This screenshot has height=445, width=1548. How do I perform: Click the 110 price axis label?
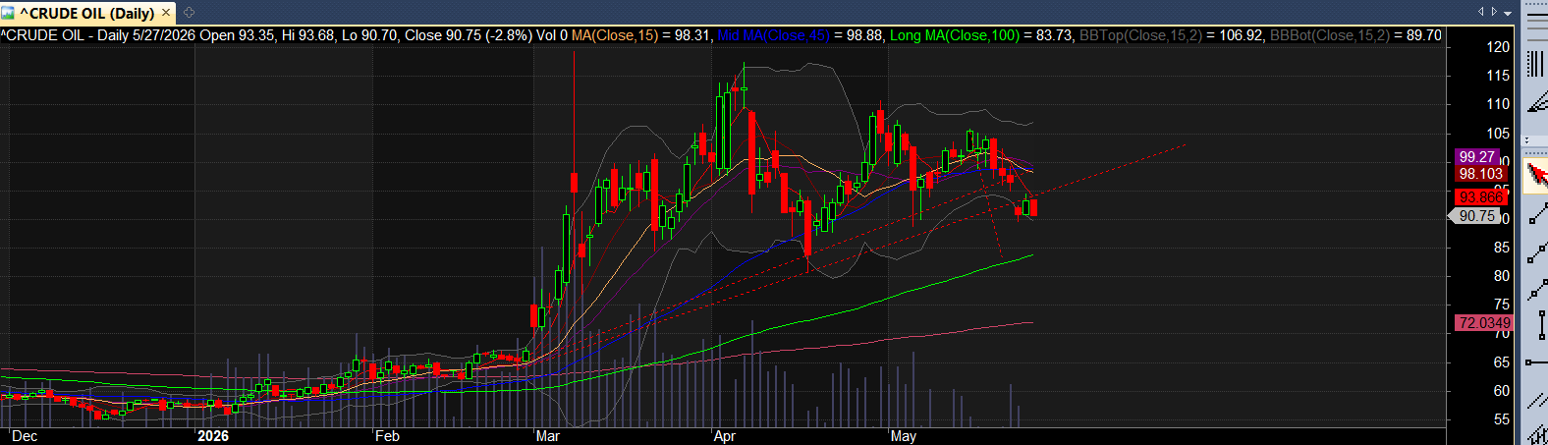pyautogui.click(x=1498, y=104)
